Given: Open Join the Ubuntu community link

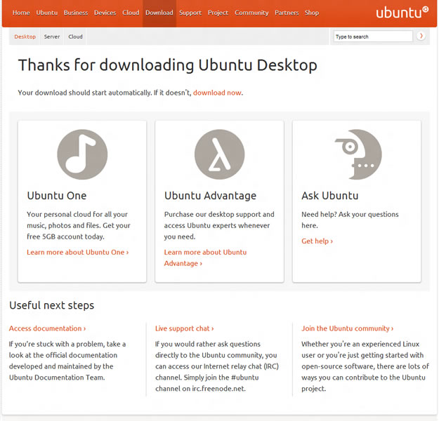Looking at the screenshot, I should pos(347,328).
